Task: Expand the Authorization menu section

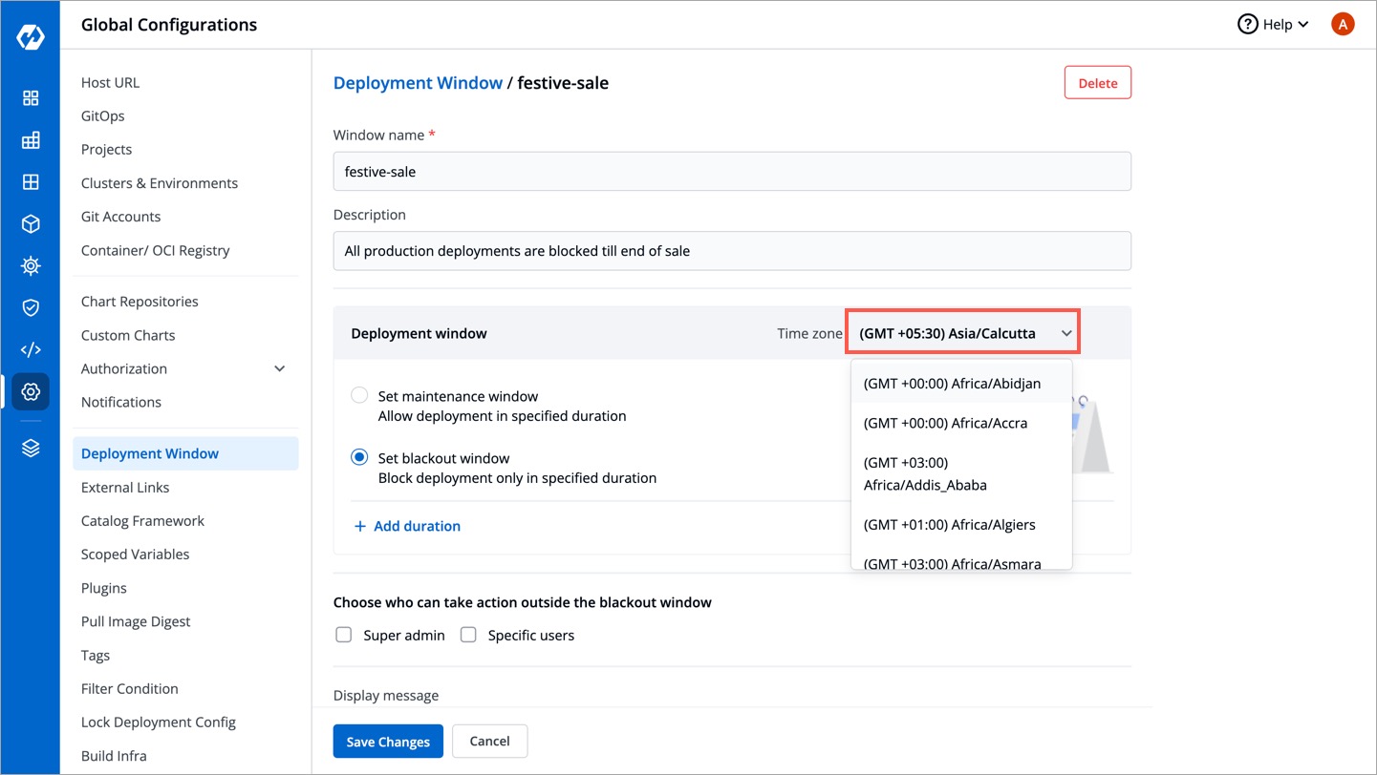Action: (279, 368)
